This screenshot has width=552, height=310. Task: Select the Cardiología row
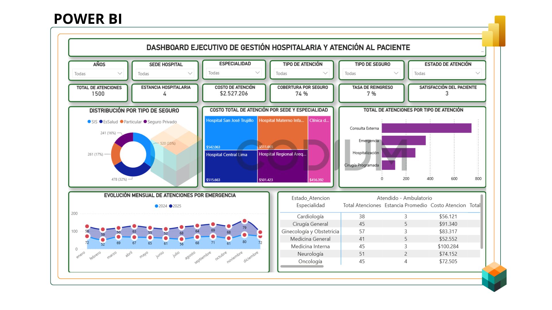point(380,216)
